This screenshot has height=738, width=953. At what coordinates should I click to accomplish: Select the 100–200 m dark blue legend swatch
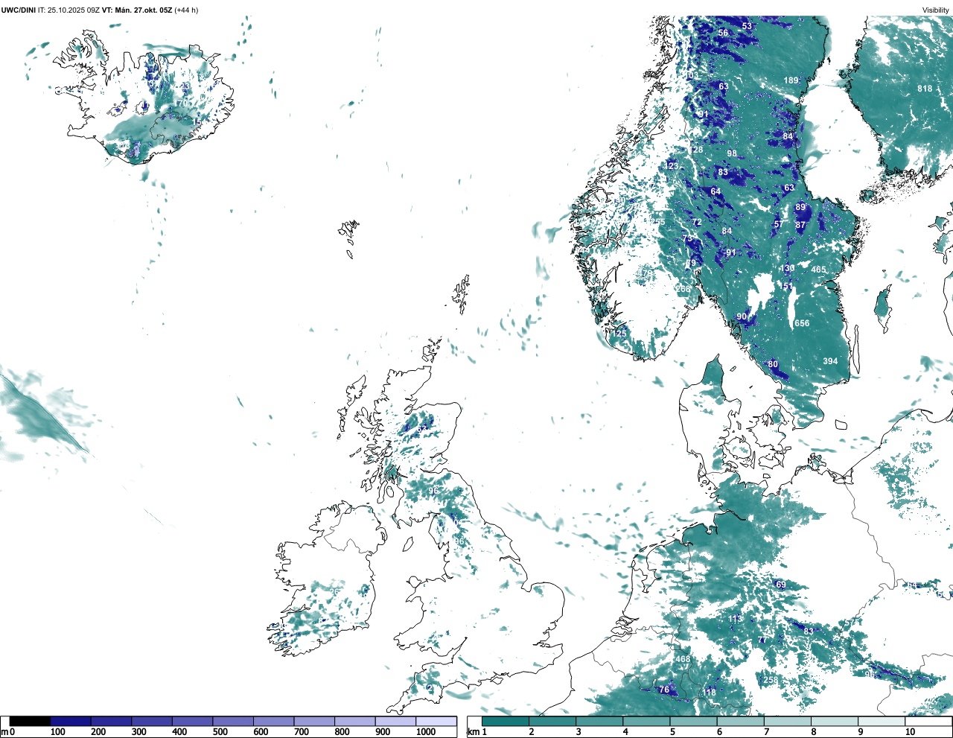pos(71,722)
